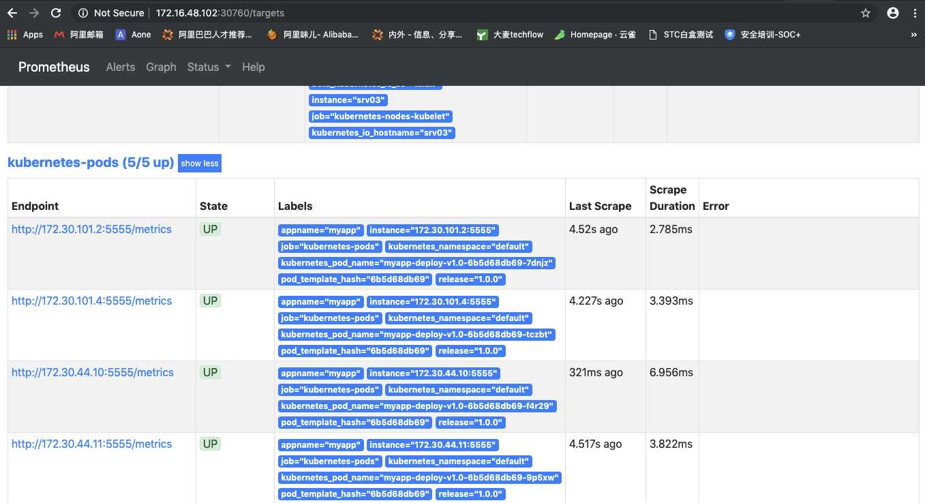Open endpoint http://172.30.101.2:5555/metrics
Viewport: 925px width, 503px height.
[x=91, y=229]
